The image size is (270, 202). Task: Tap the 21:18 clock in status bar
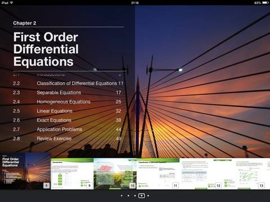pos(135,3)
